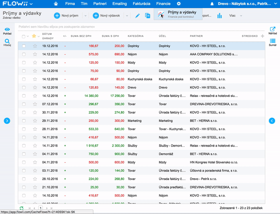Go to the next page arrow
This screenshot has height=214, width=280.
click(47, 208)
